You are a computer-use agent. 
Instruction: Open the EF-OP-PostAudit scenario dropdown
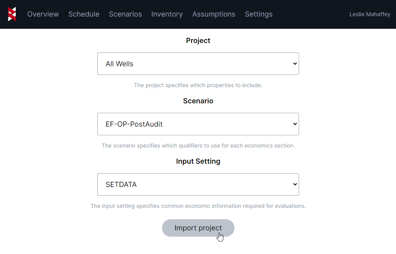point(198,124)
